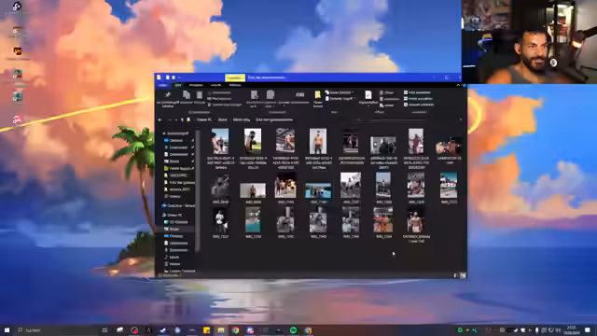Click the back navigation arrow

pos(160,120)
